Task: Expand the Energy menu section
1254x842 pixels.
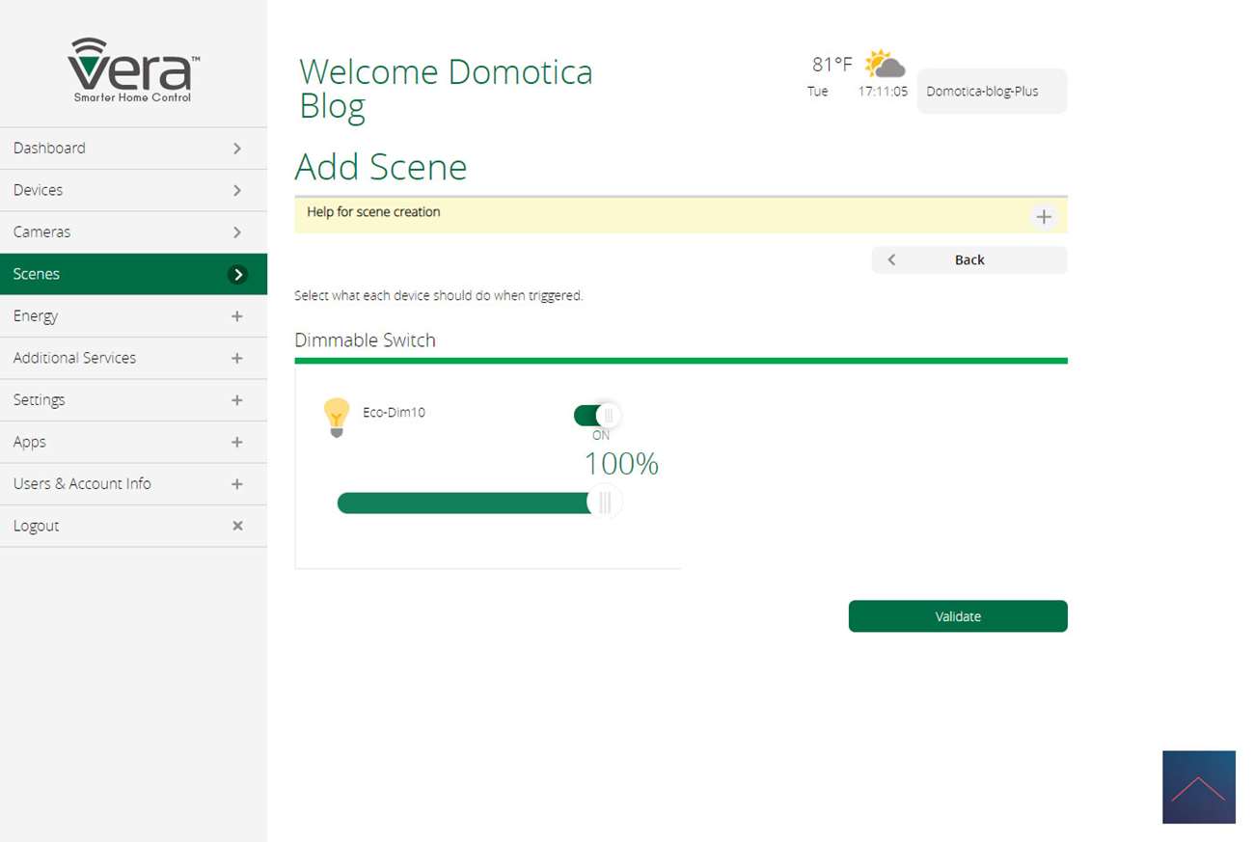Action: (237, 316)
